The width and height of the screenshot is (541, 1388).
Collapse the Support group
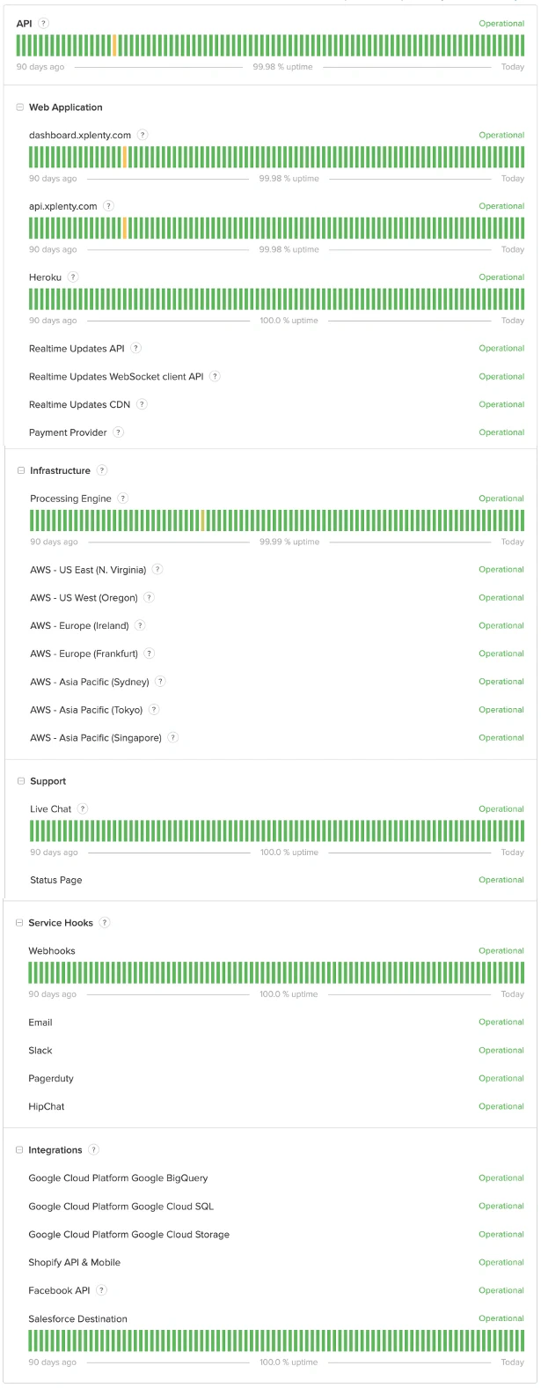tap(21, 781)
